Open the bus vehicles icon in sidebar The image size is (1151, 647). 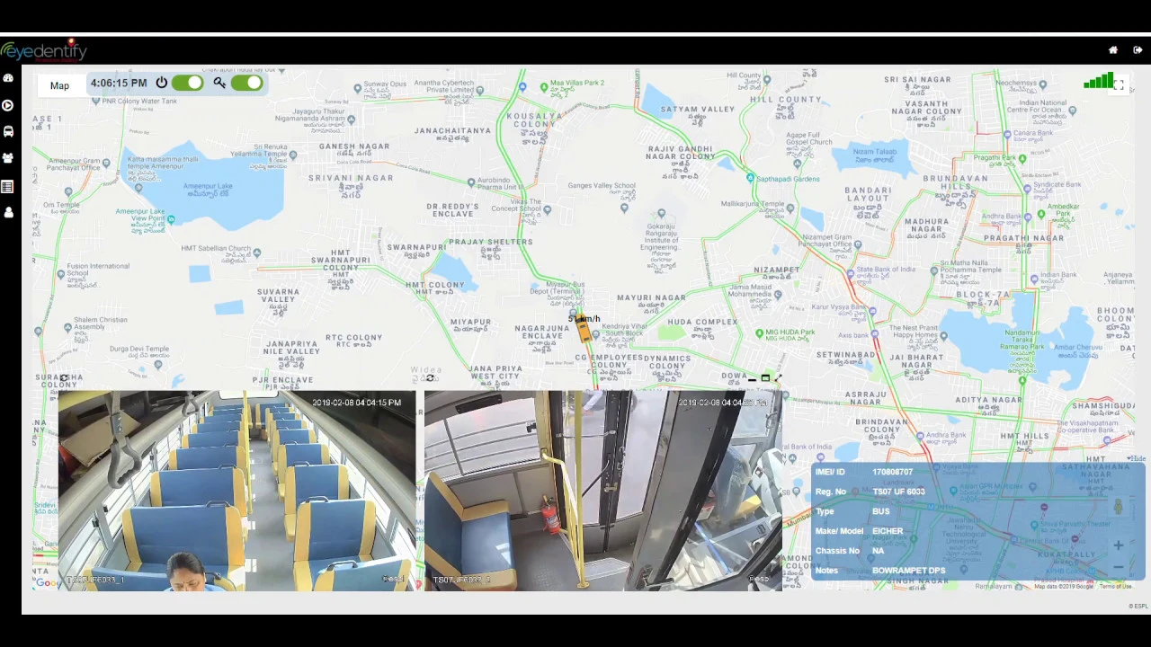[8, 131]
